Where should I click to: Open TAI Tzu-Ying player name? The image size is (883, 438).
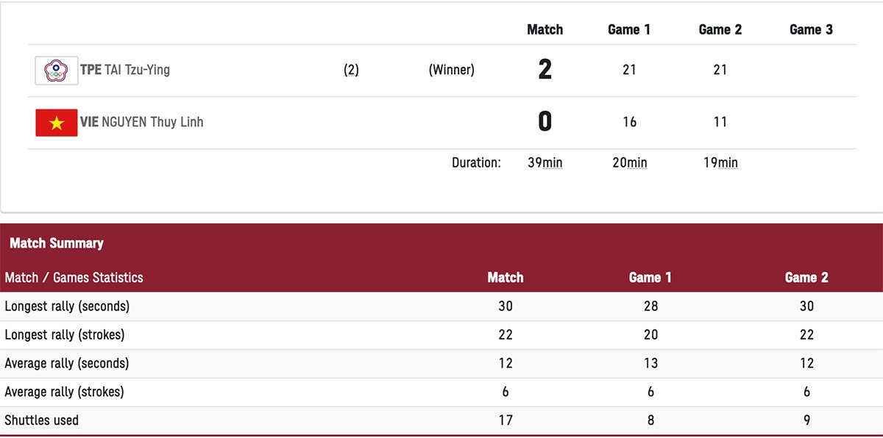[137, 70]
